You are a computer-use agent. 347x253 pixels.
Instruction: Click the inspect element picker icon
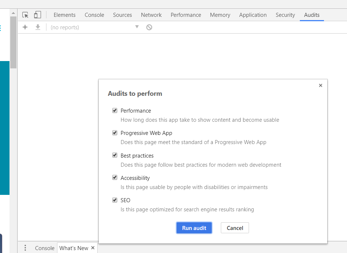tap(25, 15)
